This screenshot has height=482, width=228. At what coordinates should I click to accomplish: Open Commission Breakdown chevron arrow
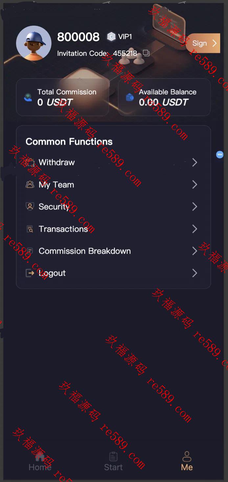point(194,251)
